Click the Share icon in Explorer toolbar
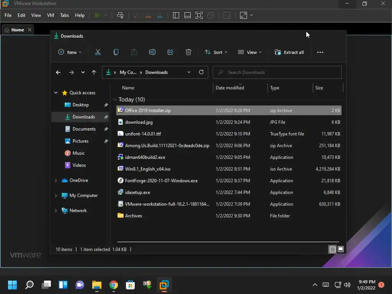The width and height of the screenshot is (392, 294). pos(170,52)
